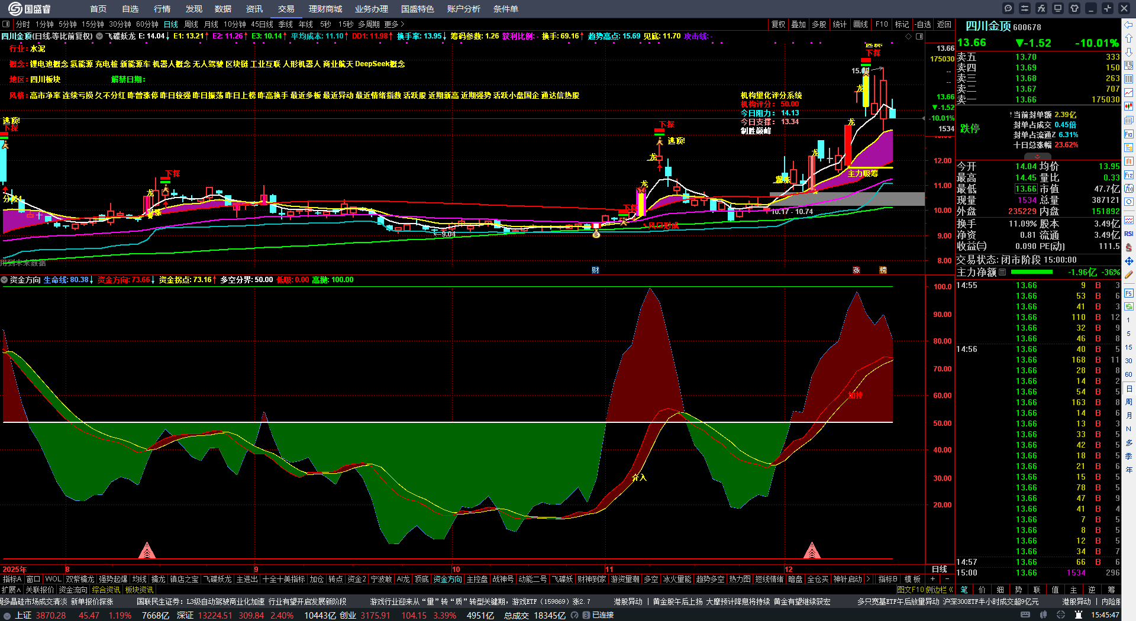Click the 叠加 overlay button
This screenshot has height=621, width=1136.
point(799,24)
